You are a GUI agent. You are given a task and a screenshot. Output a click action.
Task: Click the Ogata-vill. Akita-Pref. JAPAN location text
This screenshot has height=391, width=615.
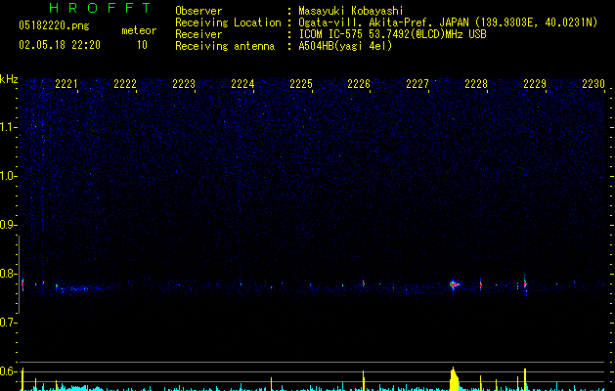pyautogui.click(x=448, y=22)
